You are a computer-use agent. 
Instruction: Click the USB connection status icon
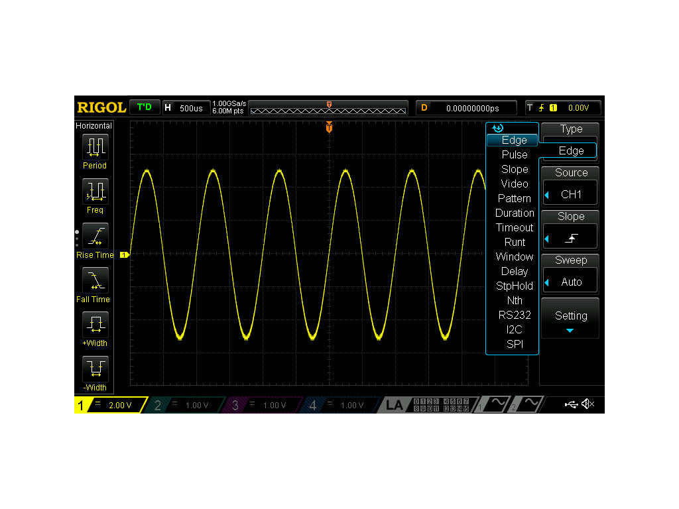571,404
